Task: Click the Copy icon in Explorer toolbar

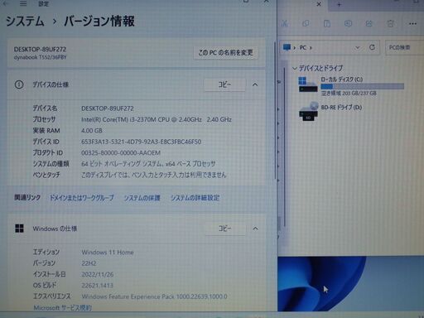Action: 306,23
